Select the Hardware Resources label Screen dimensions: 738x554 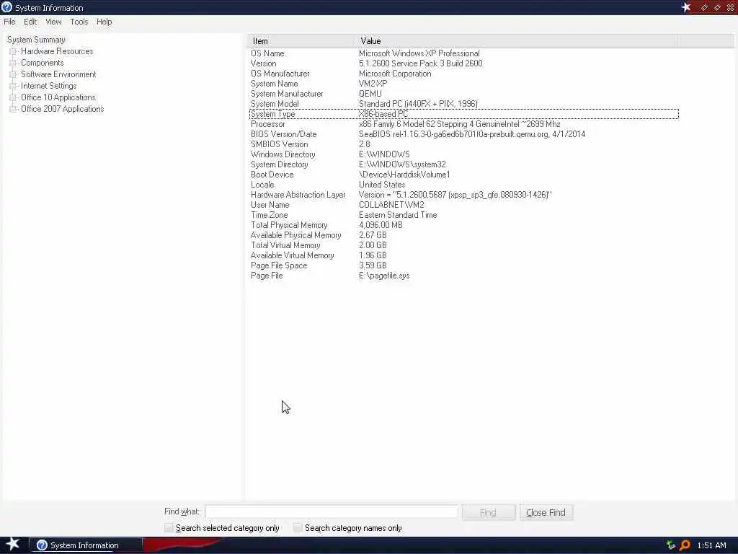[57, 51]
